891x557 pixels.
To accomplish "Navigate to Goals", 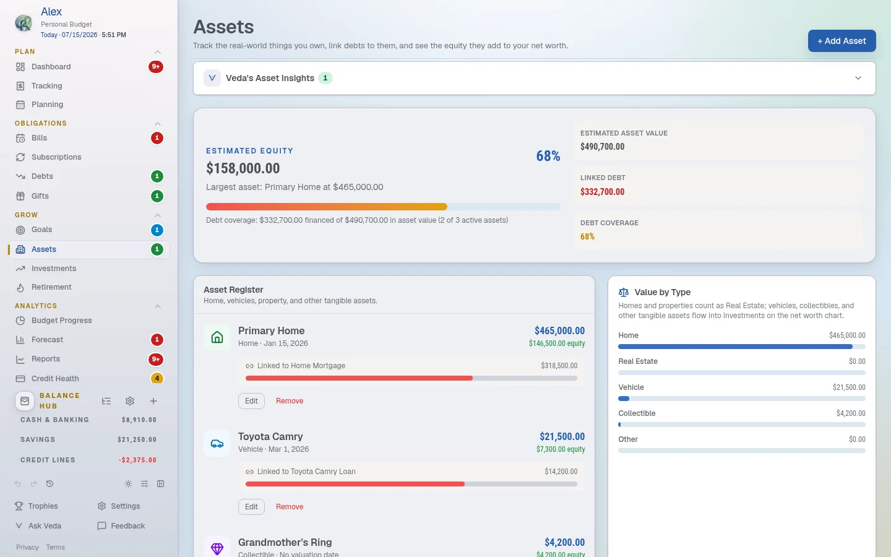I will coord(89,230).
